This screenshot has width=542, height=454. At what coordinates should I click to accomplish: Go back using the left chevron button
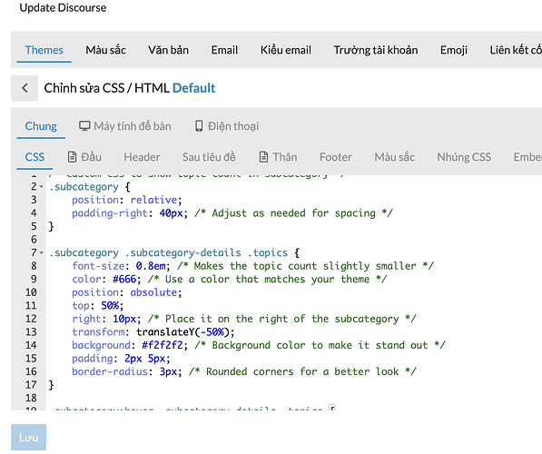[x=25, y=88]
